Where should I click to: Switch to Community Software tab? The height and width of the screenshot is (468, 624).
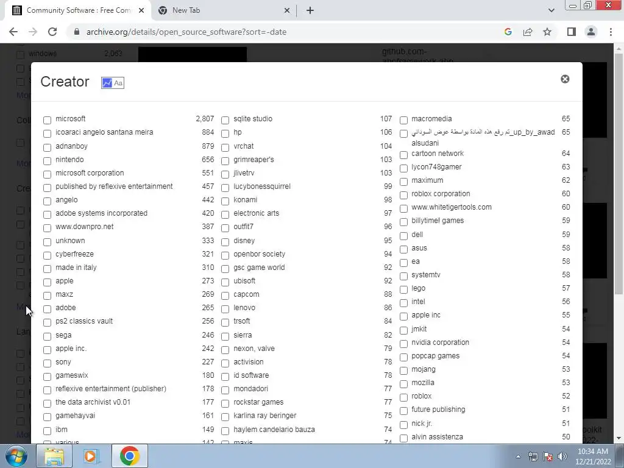tap(79, 10)
